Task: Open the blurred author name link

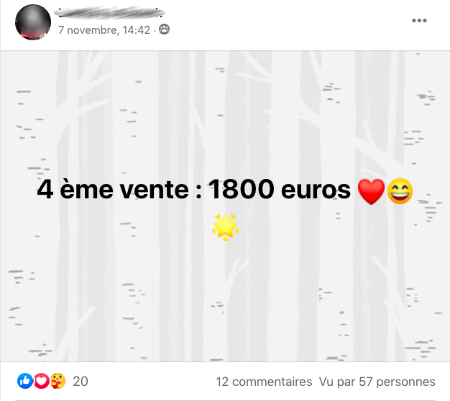Action: click(x=110, y=13)
